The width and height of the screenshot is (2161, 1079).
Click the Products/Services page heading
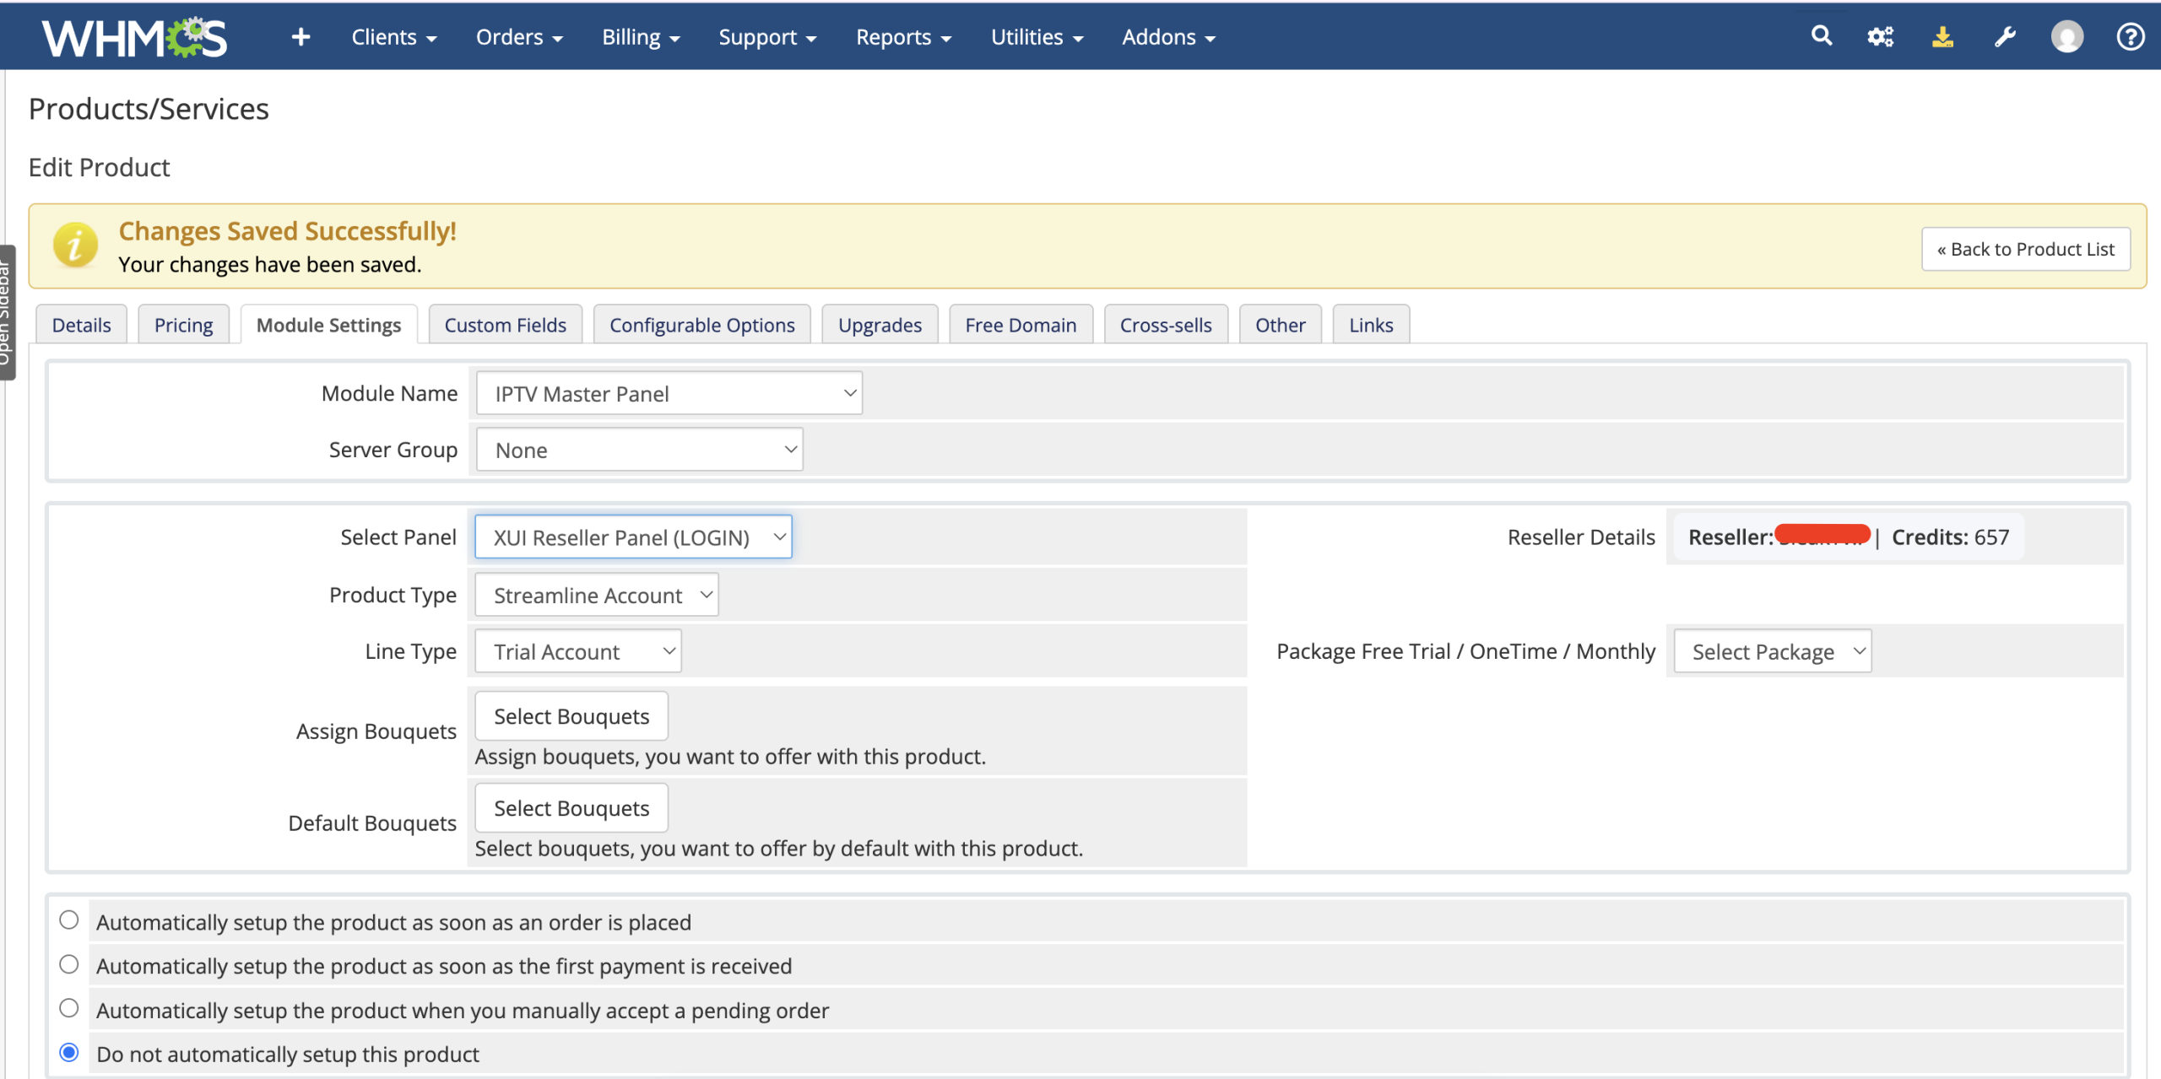[x=149, y=109]
